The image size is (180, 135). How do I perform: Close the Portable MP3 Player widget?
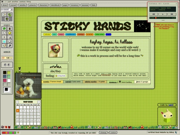tap(176, 4)
